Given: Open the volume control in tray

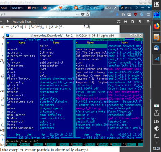Looking at the screenshot, I should (x=157, y=128).
